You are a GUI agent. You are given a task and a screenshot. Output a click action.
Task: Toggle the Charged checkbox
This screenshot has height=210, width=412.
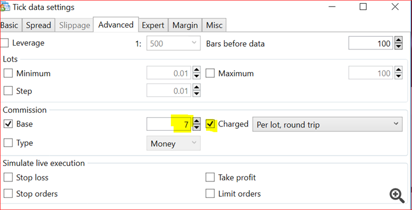tap(210, 124)
